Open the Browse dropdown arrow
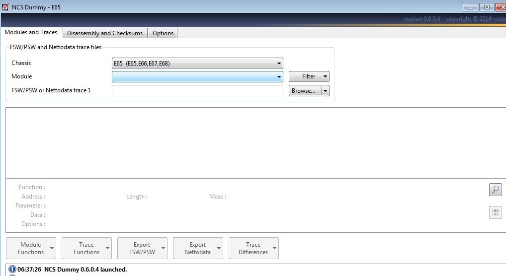 pos(325,91)
